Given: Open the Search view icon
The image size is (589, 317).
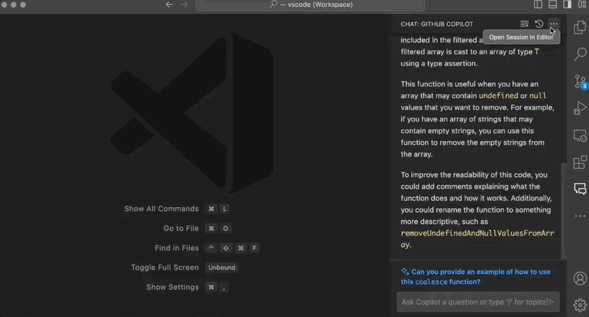Looking at the screenshot, I should [x=580, y=54].
